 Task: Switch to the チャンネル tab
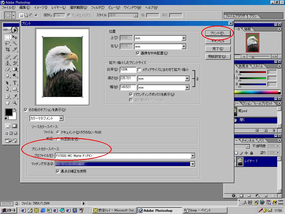[x=248, y=140]
